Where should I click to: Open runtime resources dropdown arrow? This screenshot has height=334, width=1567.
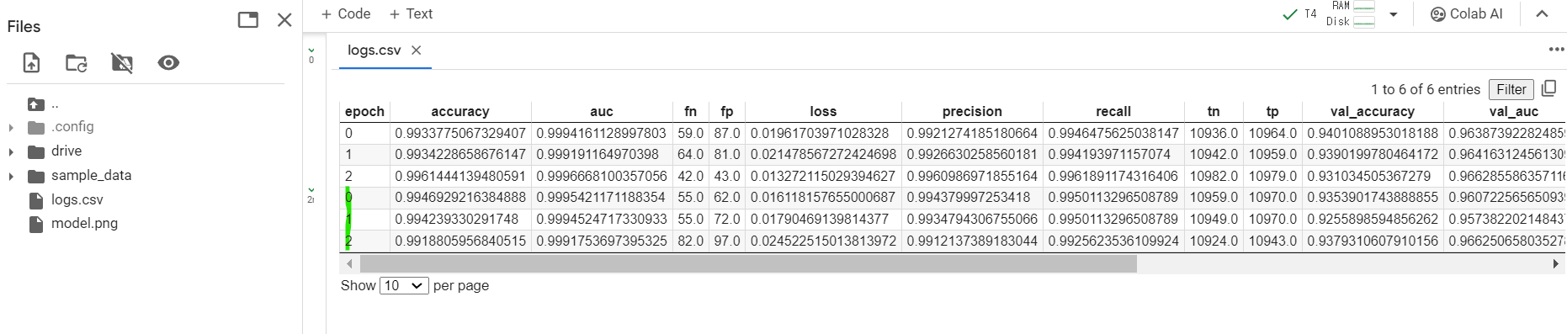coord(1393,14)
